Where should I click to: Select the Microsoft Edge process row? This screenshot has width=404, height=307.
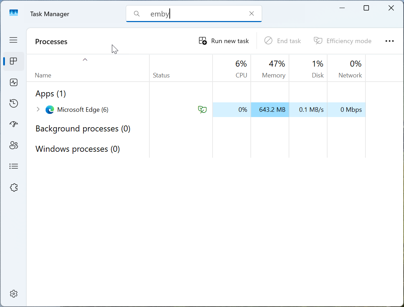click(x=83, y=110)
